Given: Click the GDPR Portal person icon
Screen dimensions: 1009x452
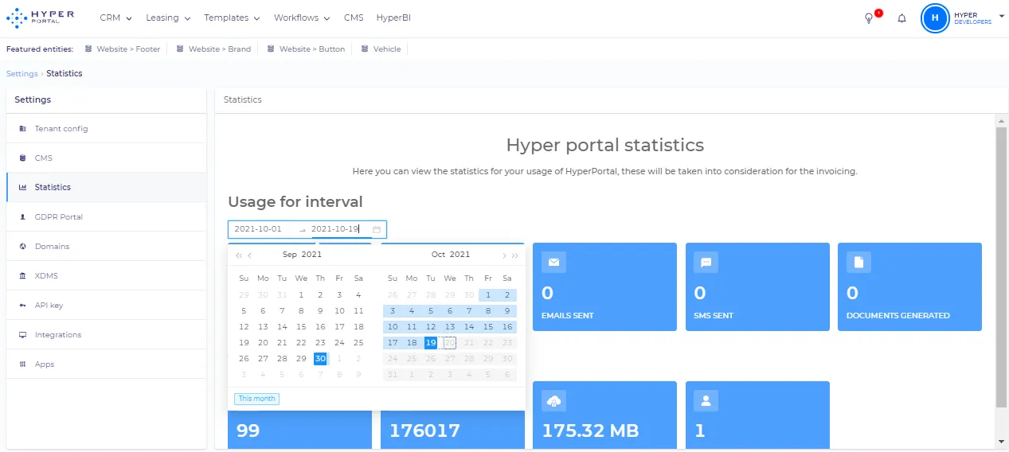Looking at the screenshot, I should [22, 217].
